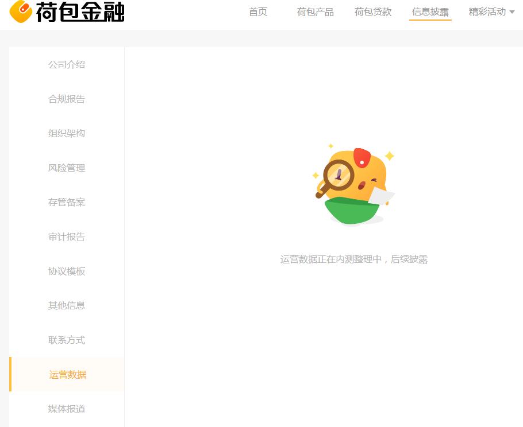Click the 荷包金融 logo icon

coord(22,11)
